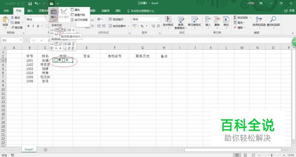Insert the ActiveX image control
This screenshot has width=296, height=157.
click(x=65, y=48)
